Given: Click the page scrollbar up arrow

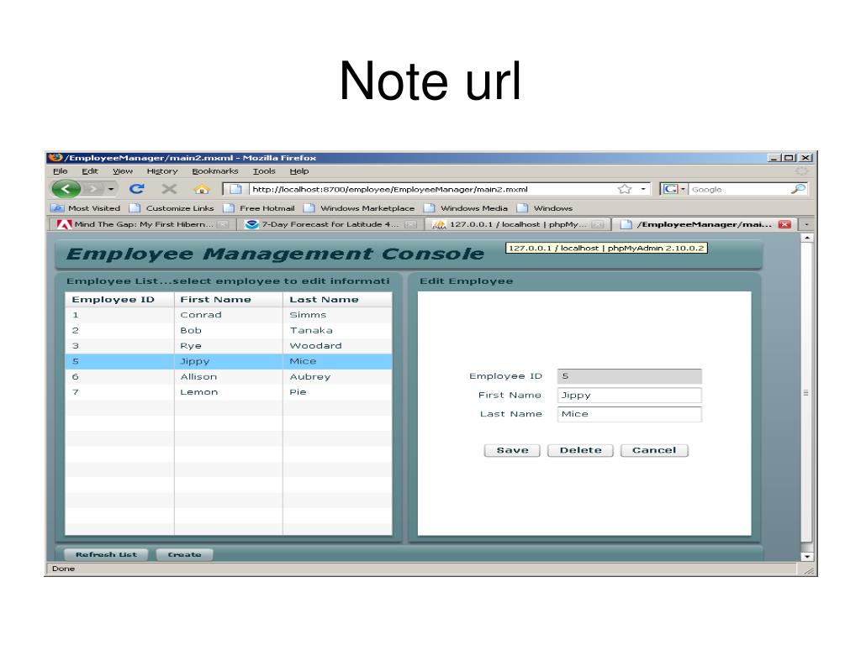Looking at the screenshot, I should [806, 238].
